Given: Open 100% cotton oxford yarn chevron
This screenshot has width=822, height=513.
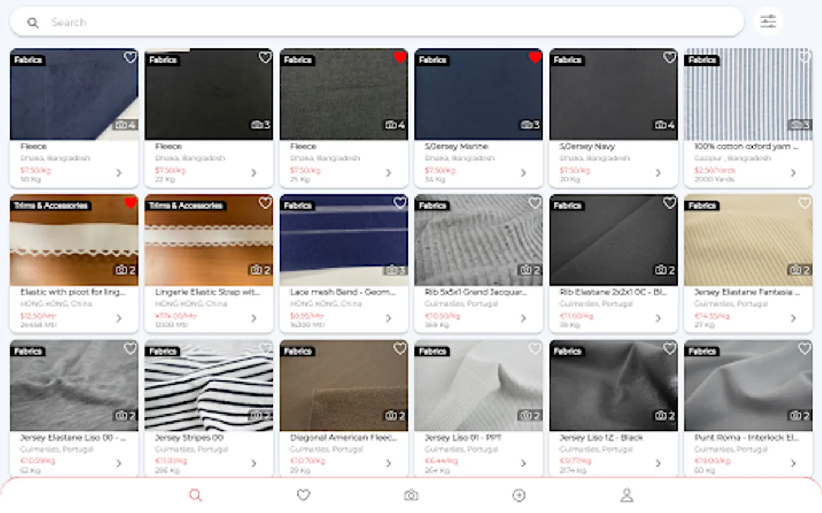Looking at the screenshot, I should point(793,172).
